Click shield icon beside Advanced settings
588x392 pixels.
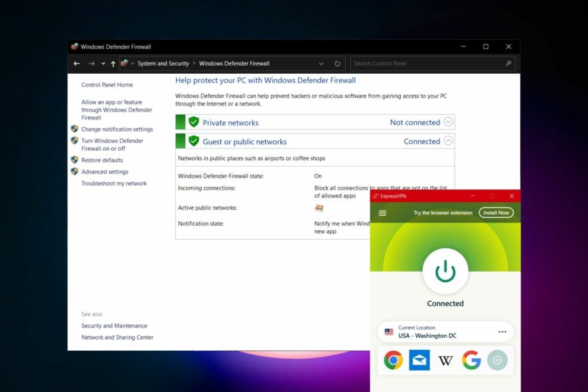tap(74, 171)
